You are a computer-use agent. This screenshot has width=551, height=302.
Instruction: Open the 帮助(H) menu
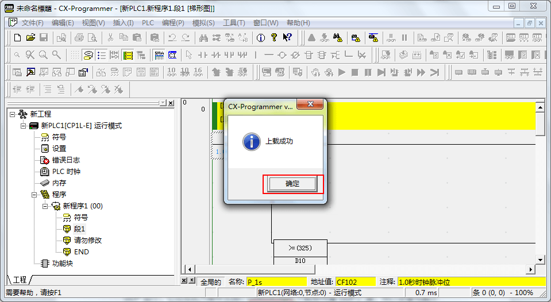coord(298,23)
